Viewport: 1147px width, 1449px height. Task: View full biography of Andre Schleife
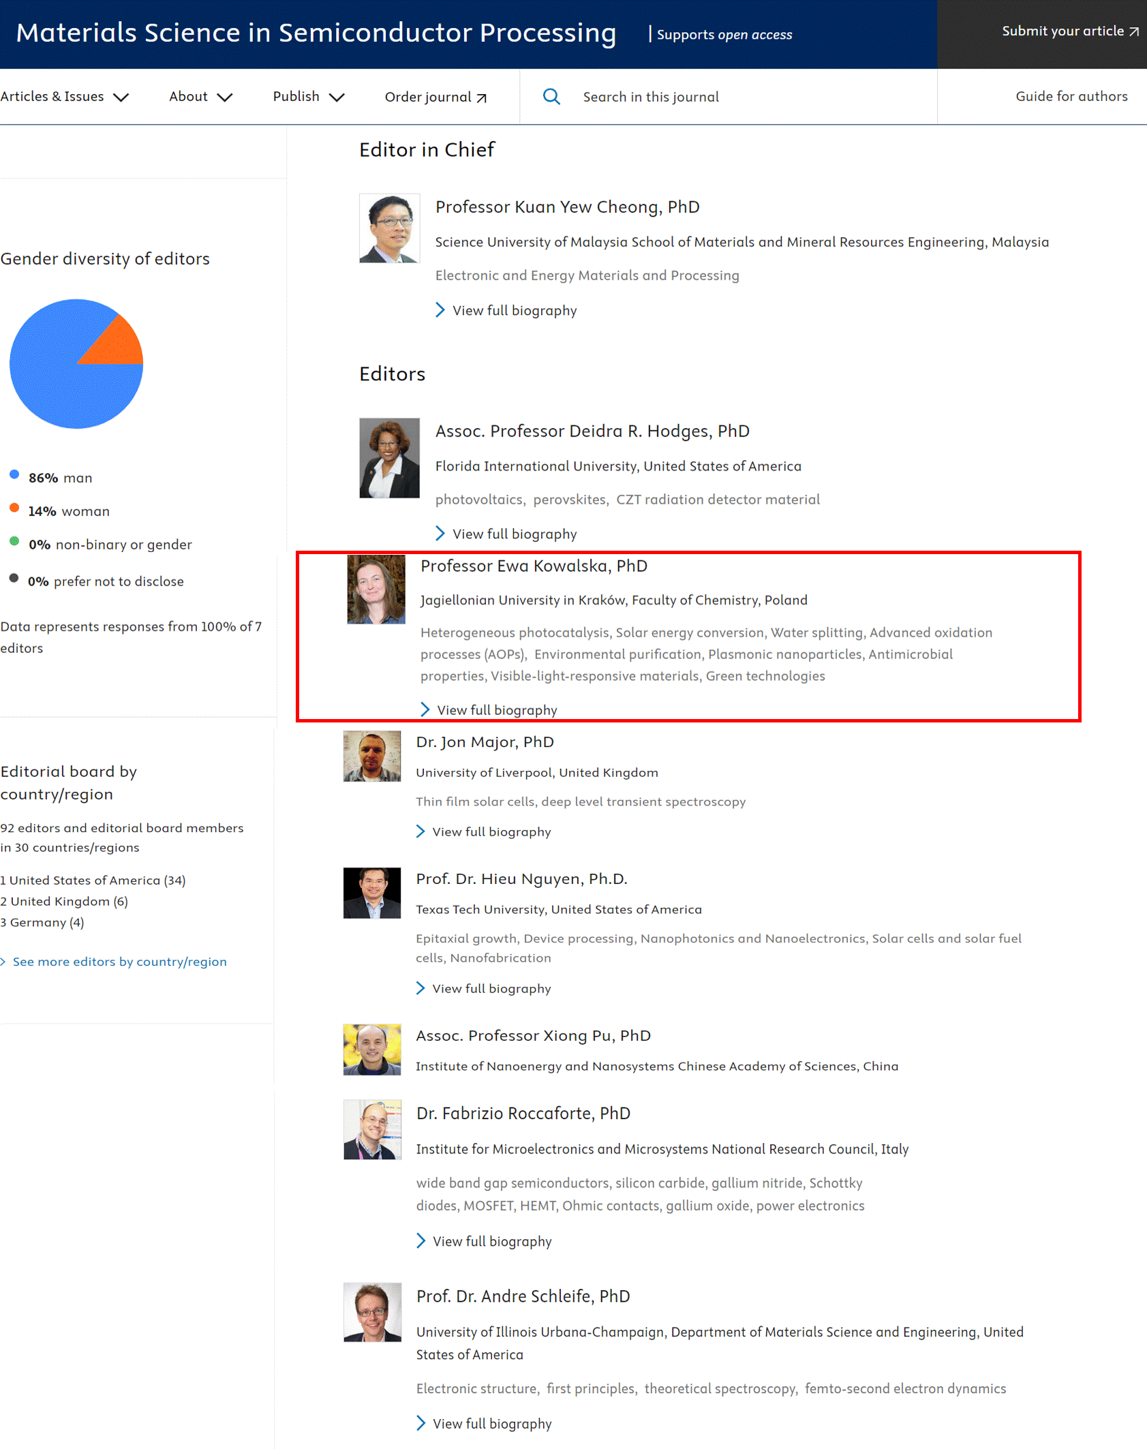(485, 1424)
